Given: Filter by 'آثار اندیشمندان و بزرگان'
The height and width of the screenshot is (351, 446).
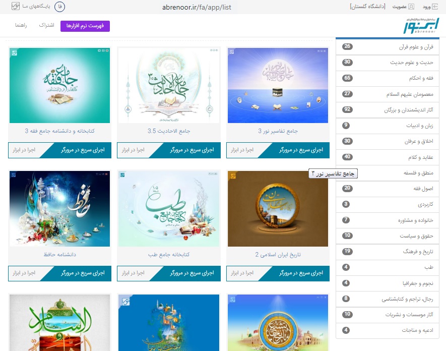Looking at the screenshot, I should (388, 110).
